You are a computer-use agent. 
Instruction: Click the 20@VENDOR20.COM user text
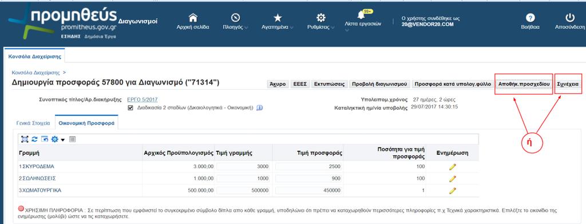pyautogui.click(x=427, y=24)
